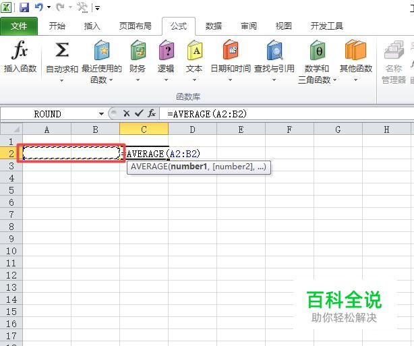Select row 5 header
Viewport: 414px width, 346px height.
pyautogui.click(x=11, y=190)
